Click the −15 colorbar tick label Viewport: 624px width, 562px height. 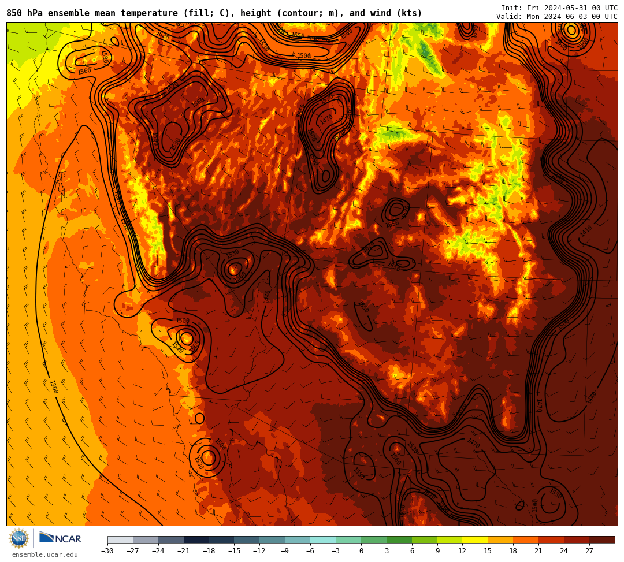point(235,551)
